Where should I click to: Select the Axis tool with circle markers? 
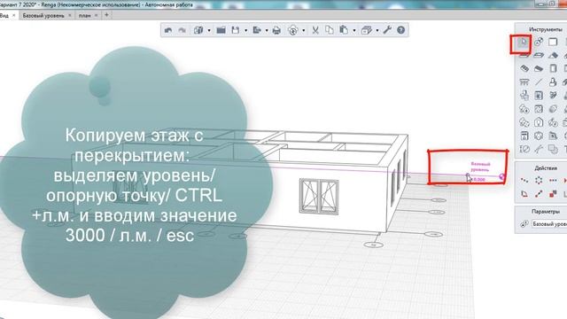tap(539, 42)
